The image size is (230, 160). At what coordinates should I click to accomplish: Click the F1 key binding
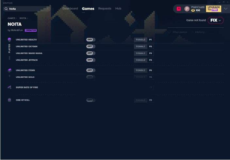point(151,40)
